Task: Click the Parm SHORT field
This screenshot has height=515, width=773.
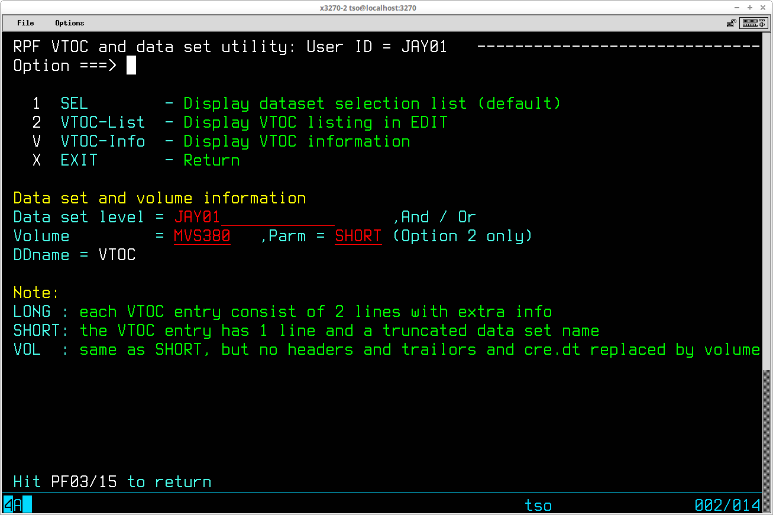Action: (x=358, y=236)
